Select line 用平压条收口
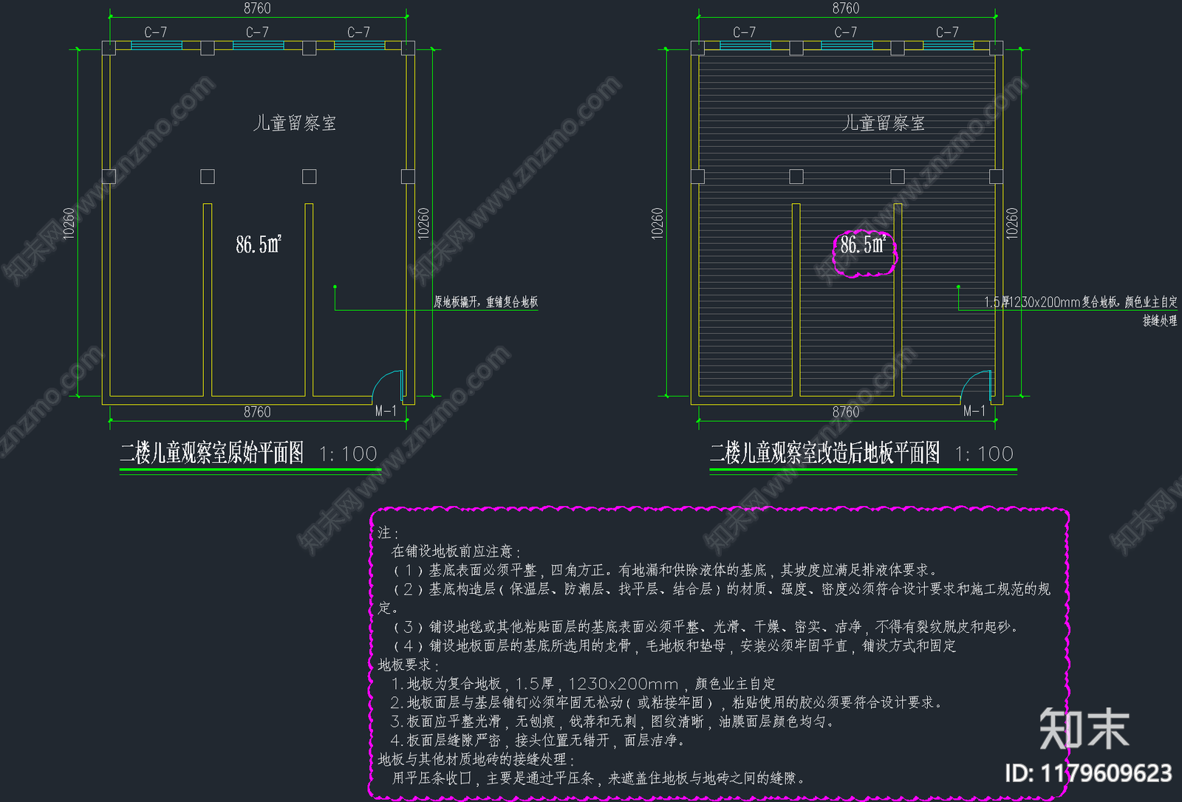This screenshot has height=802, width=1182. pyautogui.click(x=598, y=778)
